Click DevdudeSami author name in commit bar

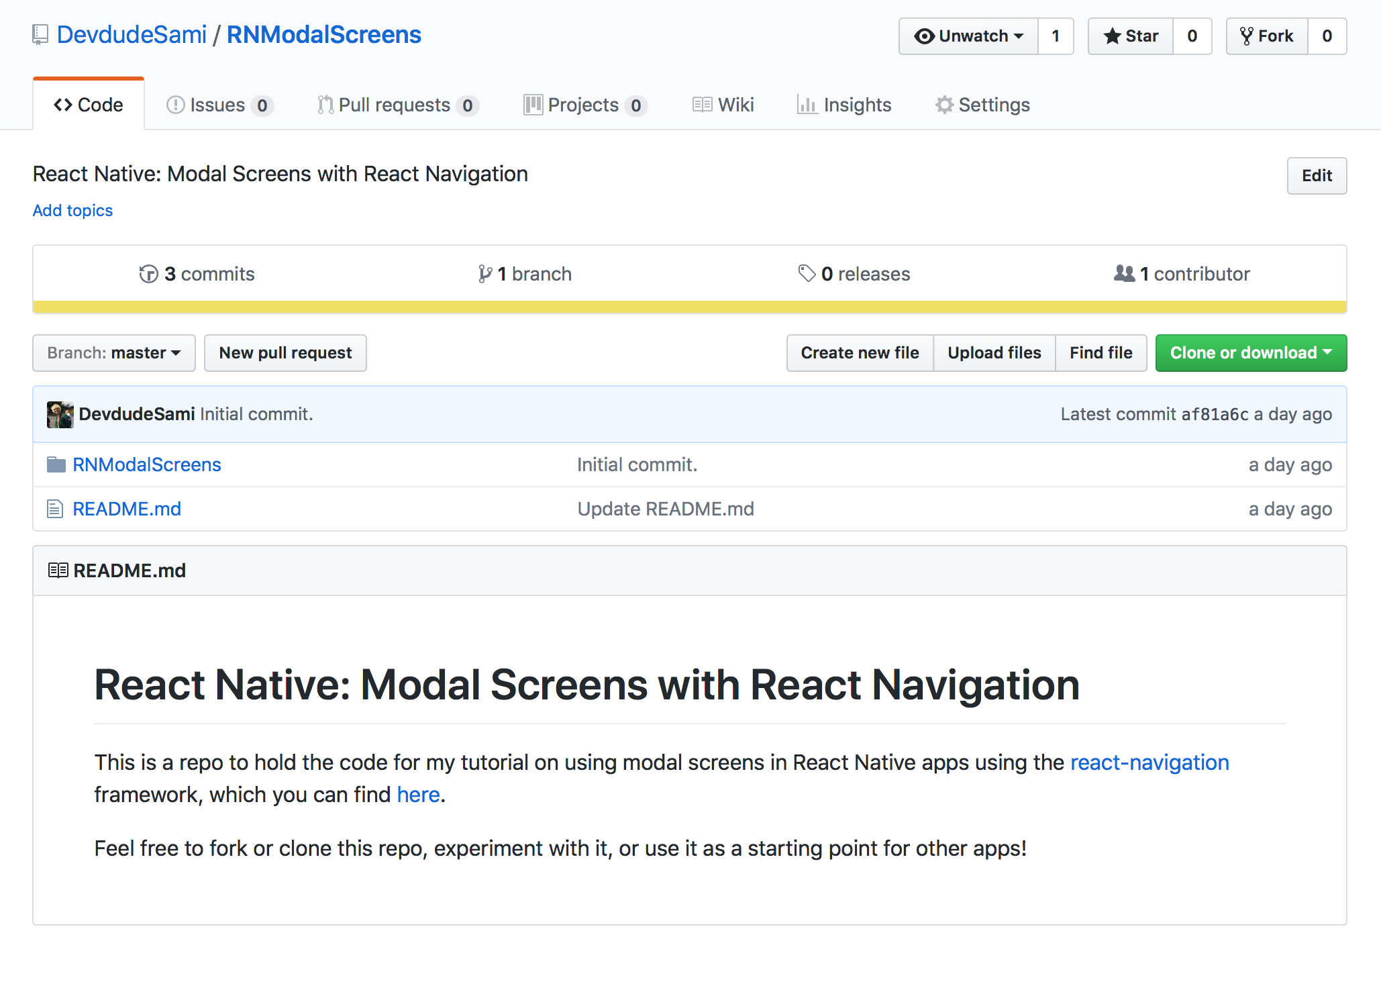137,414
